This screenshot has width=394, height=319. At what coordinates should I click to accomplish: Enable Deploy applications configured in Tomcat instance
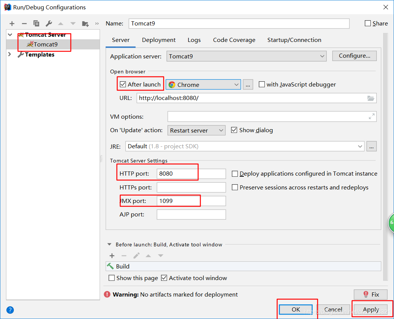235,174
